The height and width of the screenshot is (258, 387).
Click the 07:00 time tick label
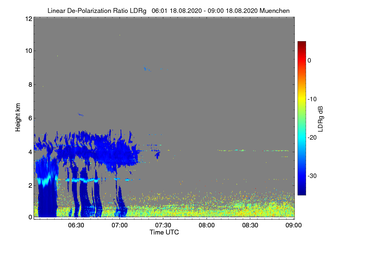click(x=120, y=225)
